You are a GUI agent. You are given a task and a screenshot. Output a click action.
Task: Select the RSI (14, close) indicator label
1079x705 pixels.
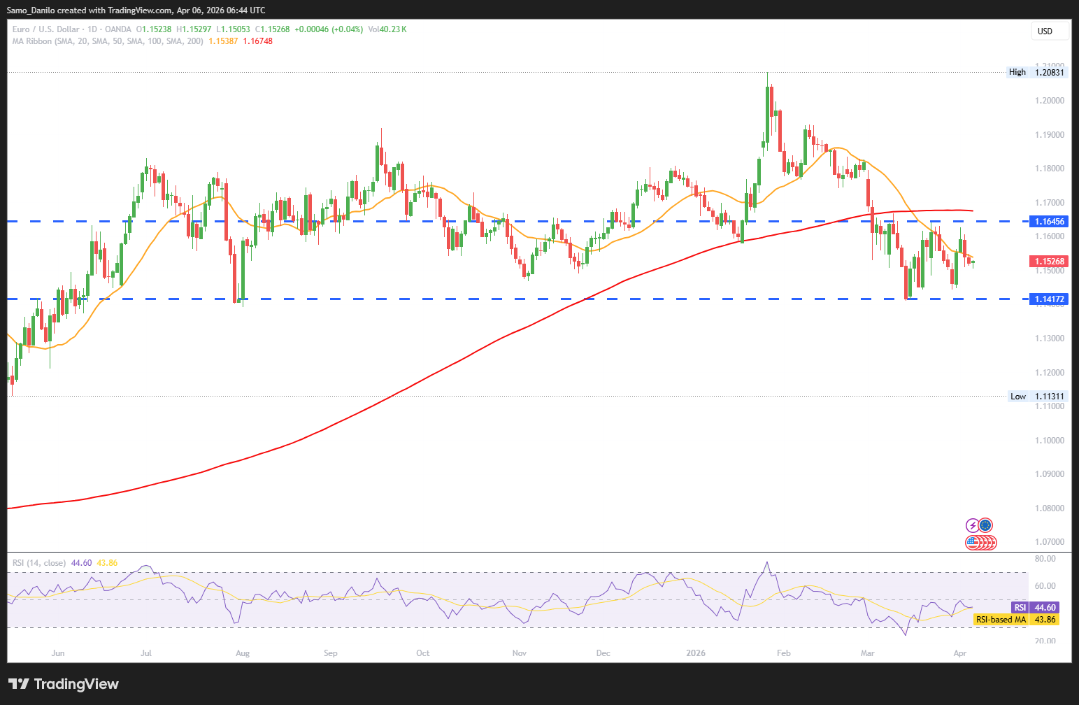tap(39, 563)
